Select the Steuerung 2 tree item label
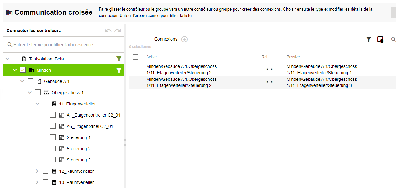This screenshot has height=188, width=396. 79,149
